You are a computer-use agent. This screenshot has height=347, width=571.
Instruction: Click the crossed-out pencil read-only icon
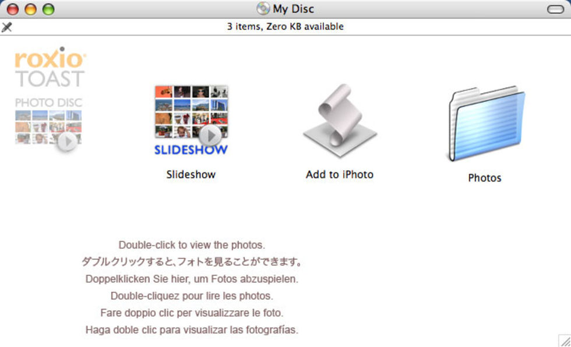pyautogui.click(x=7, y=27)
